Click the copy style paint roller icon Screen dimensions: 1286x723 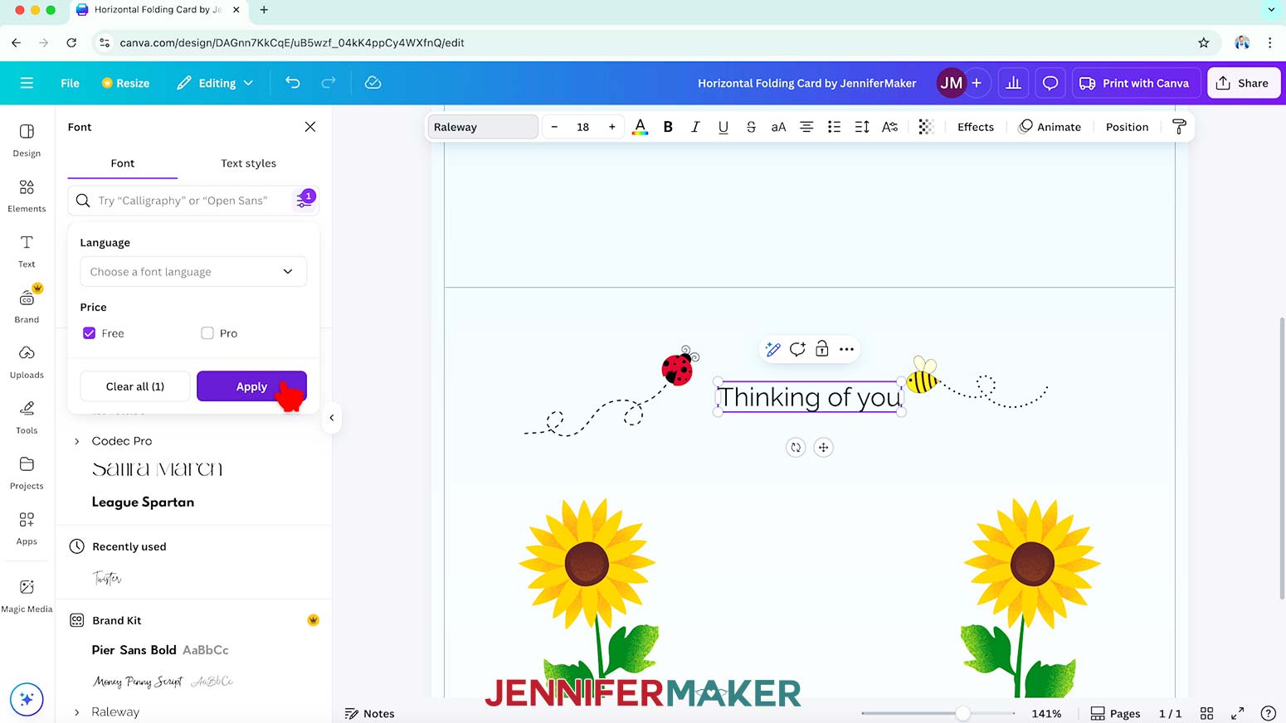pyautogui.click(x=1179, y=127)
